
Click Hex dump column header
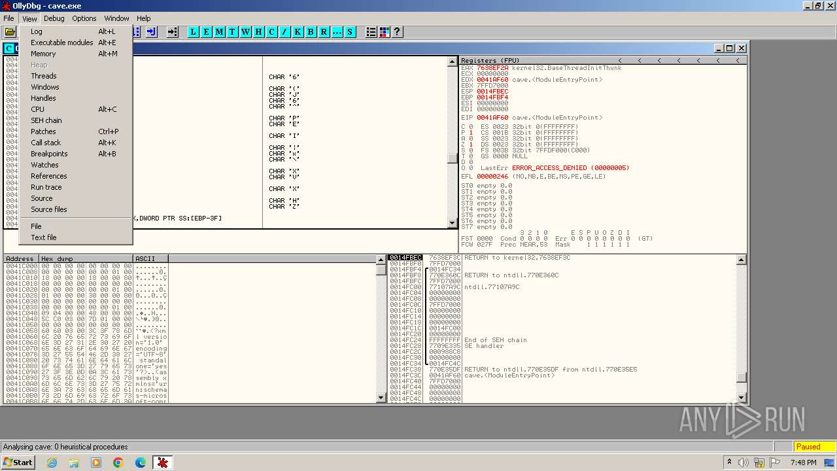click(x=86, y=259)
